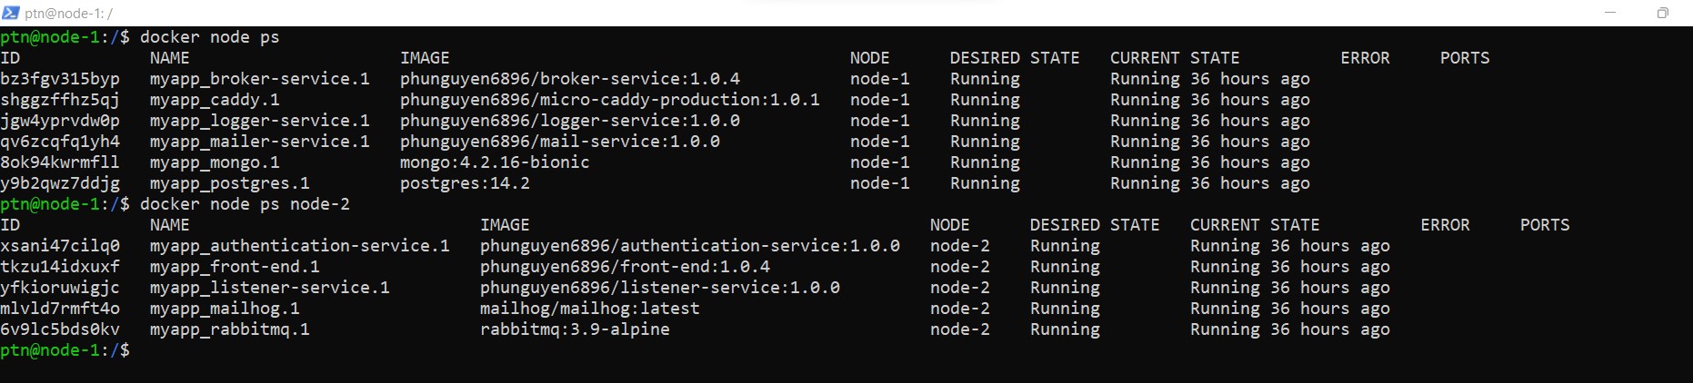Click the window title ptn@node-1
Screen dimensions: 1693x383
tap(69, 14)
